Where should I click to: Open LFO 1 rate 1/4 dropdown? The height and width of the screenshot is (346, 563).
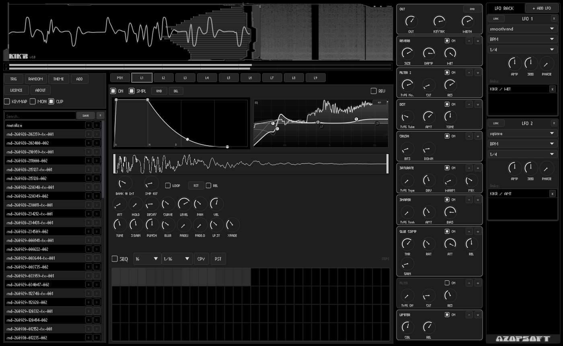tap(522, 50)
